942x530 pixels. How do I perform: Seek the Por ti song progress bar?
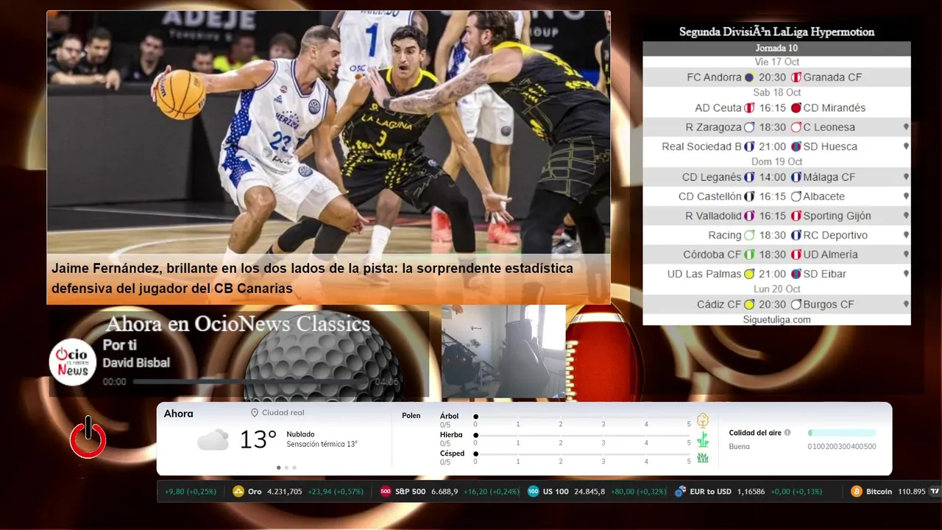(x=251, y=382)
